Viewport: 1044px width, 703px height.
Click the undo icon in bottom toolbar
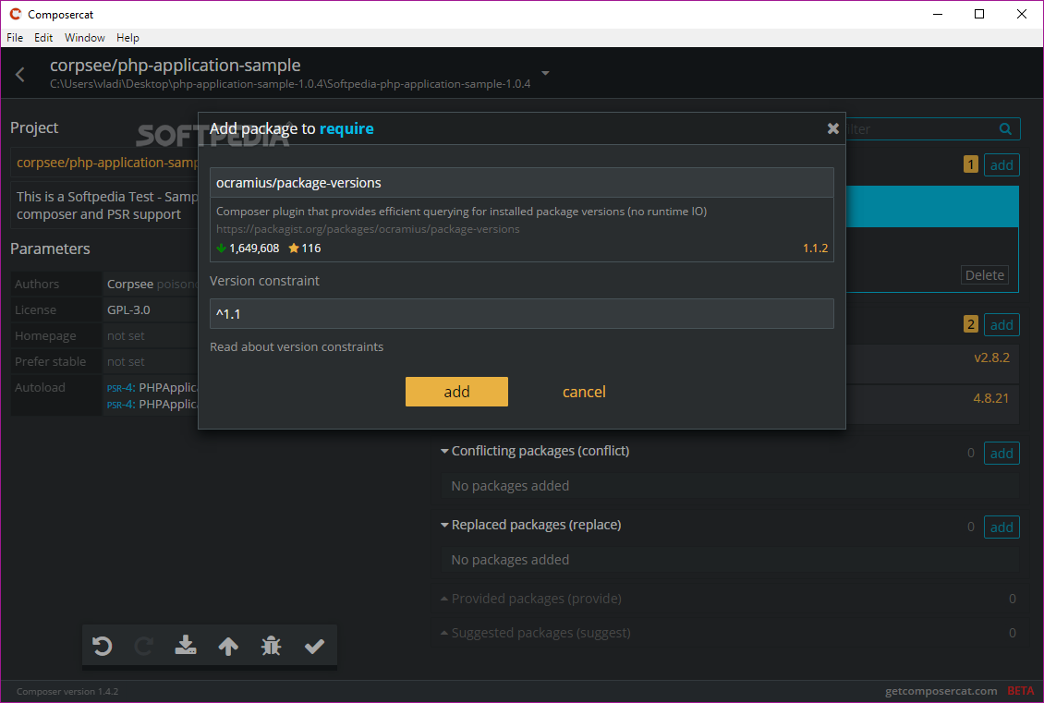pyautogui.click(x=102, y=646)
